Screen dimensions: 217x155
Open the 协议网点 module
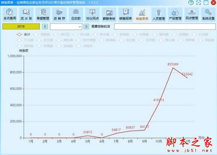(92, 14)
